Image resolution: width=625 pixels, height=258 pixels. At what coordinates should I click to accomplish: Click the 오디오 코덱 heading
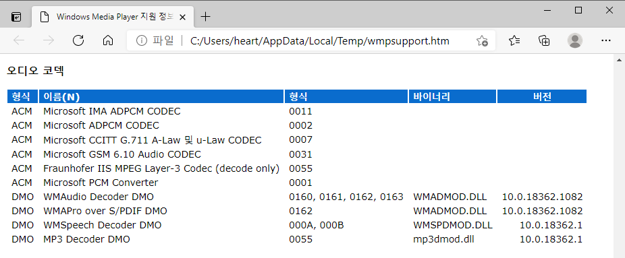(x=36, y=71)
